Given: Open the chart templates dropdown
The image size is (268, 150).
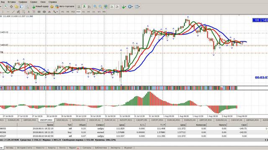Looking at the screenshot, I should [x=137, y=7].
